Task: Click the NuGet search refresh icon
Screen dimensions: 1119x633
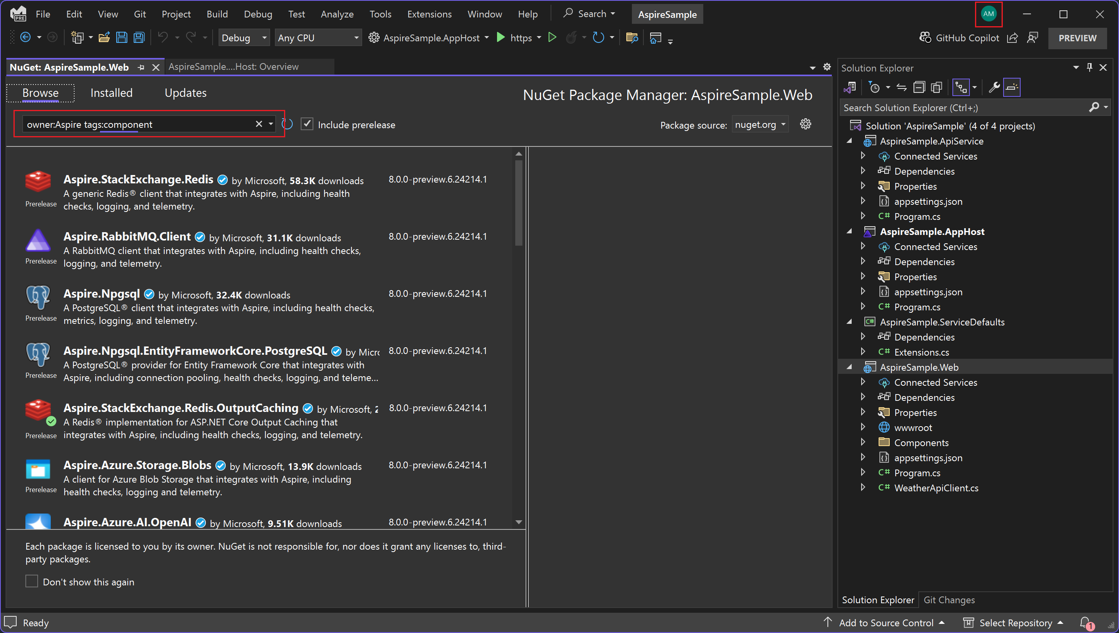Action: [287, 124]
